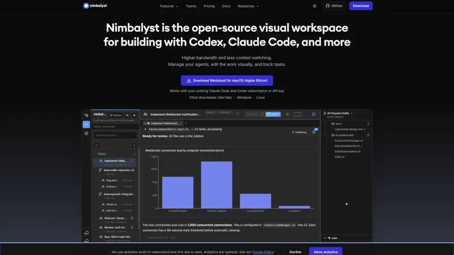Open HeartbeatMonitor.ts file
Image resolution: width=454 pixels, height=255 pixels.
pos(348,146)
